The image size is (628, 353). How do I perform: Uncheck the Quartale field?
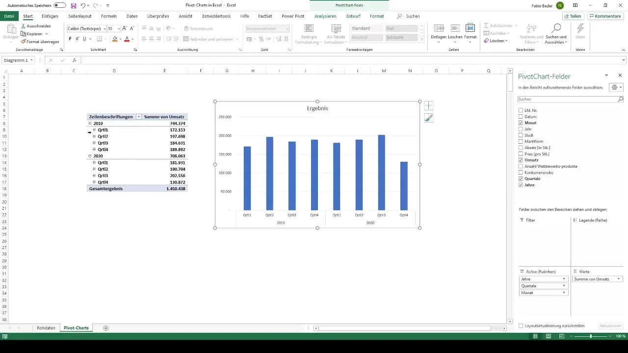pos(521,178)
